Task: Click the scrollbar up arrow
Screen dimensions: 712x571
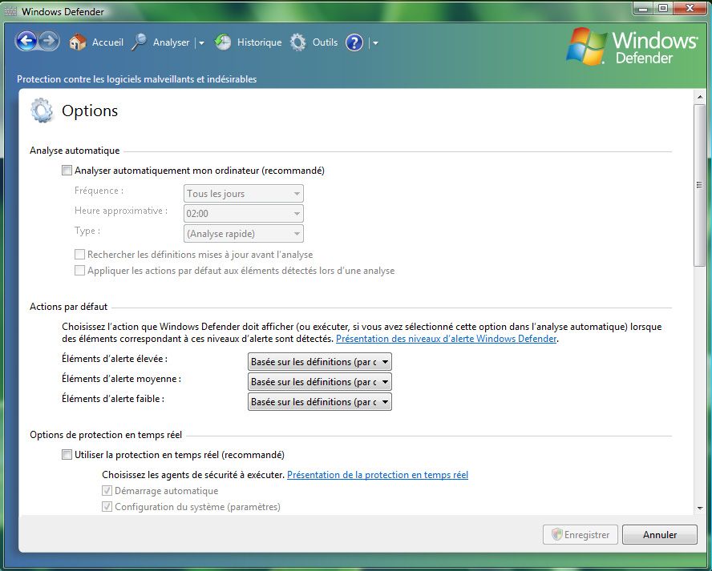Action: point(700,97)
